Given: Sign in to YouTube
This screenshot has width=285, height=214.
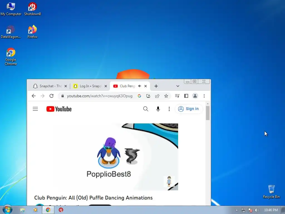Looking at the screenshot, I should 188,109.
